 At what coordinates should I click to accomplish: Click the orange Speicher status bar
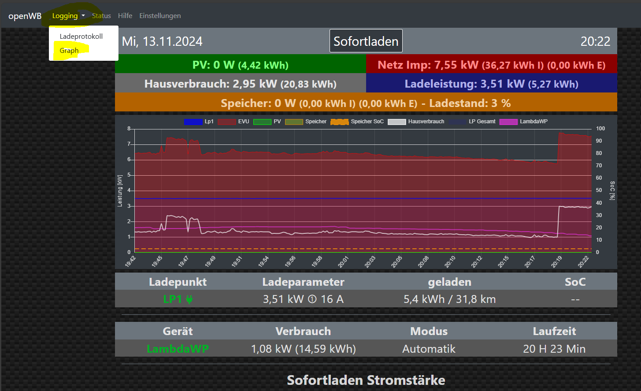(366, 103)
